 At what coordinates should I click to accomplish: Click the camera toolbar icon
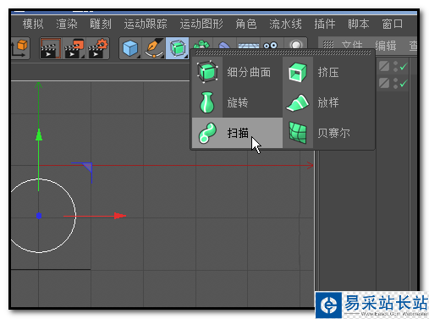(x=271, y=46)
